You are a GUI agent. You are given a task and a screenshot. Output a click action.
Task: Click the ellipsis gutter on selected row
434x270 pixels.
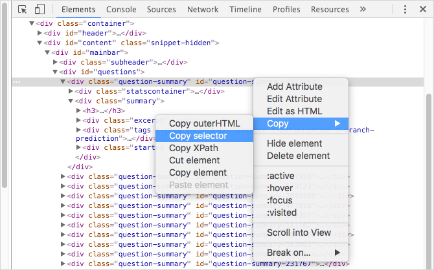[17, 82]
